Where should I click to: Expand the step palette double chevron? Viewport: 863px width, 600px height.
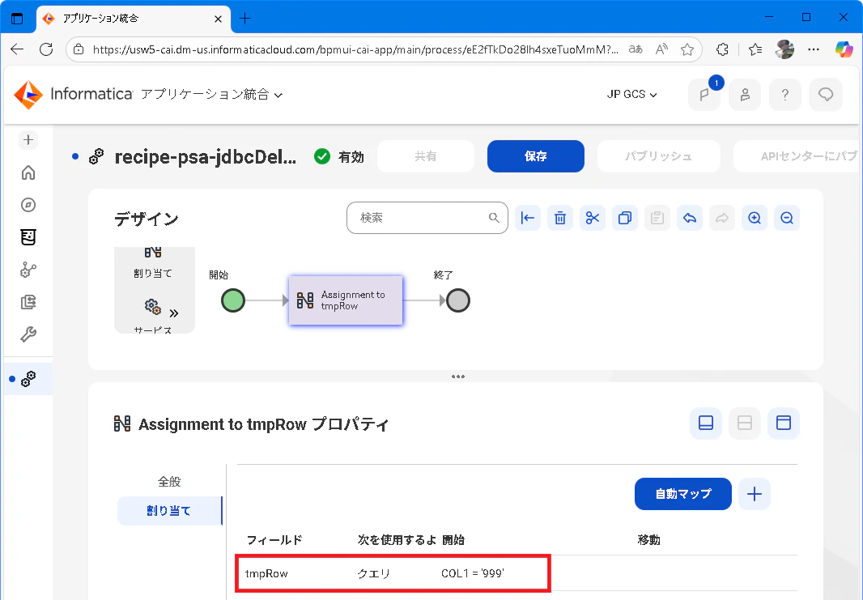coord(174,313)
